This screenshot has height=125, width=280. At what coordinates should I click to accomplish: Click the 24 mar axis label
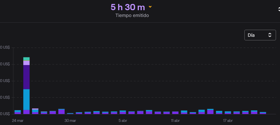point(18,121)
